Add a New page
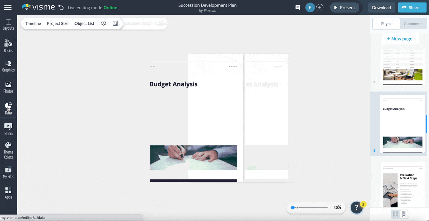This screenshot has width=429, height=221. (400, 38)
